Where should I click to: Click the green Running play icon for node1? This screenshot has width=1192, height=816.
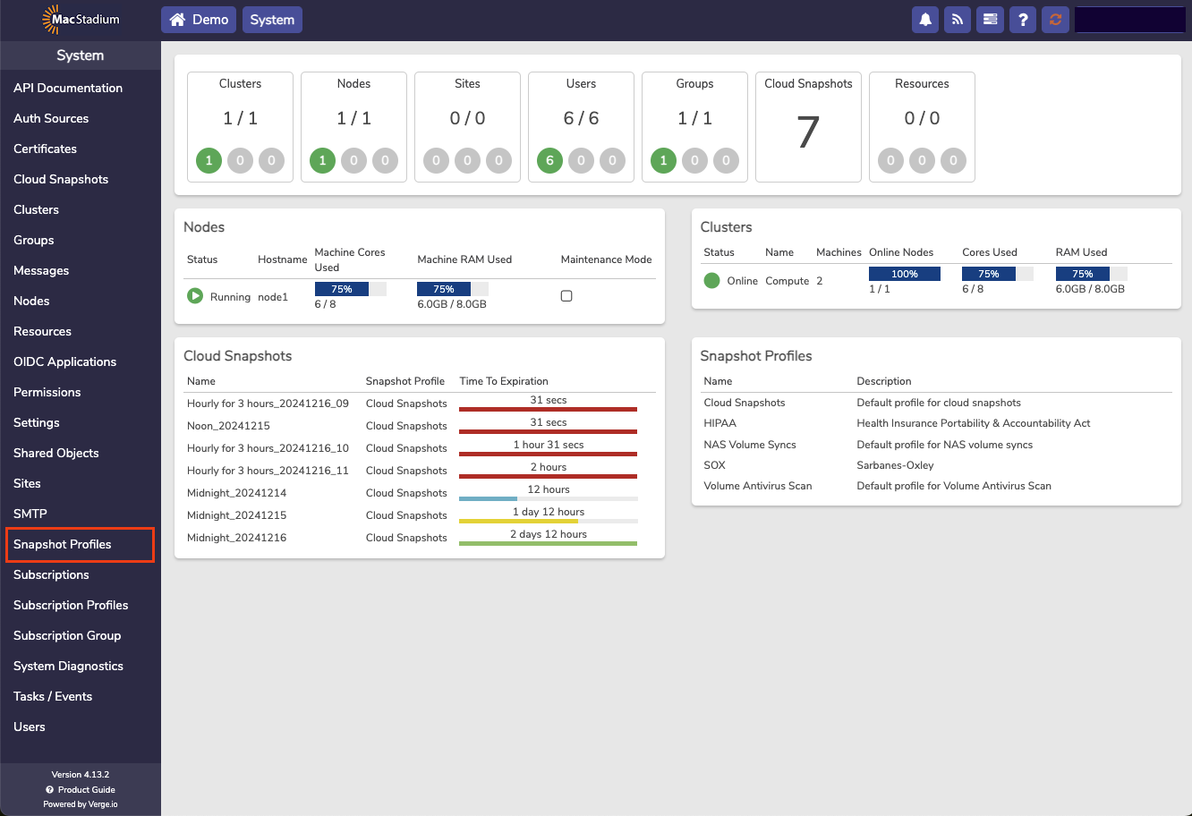pyautogui.click(x=195, y=296)
